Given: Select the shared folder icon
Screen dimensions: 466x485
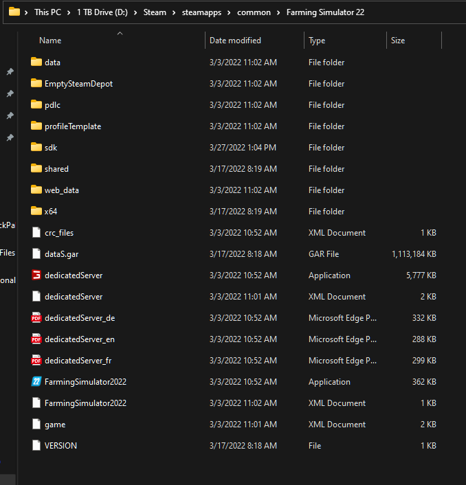Looking at the screenshot, I should click(36, 168).
